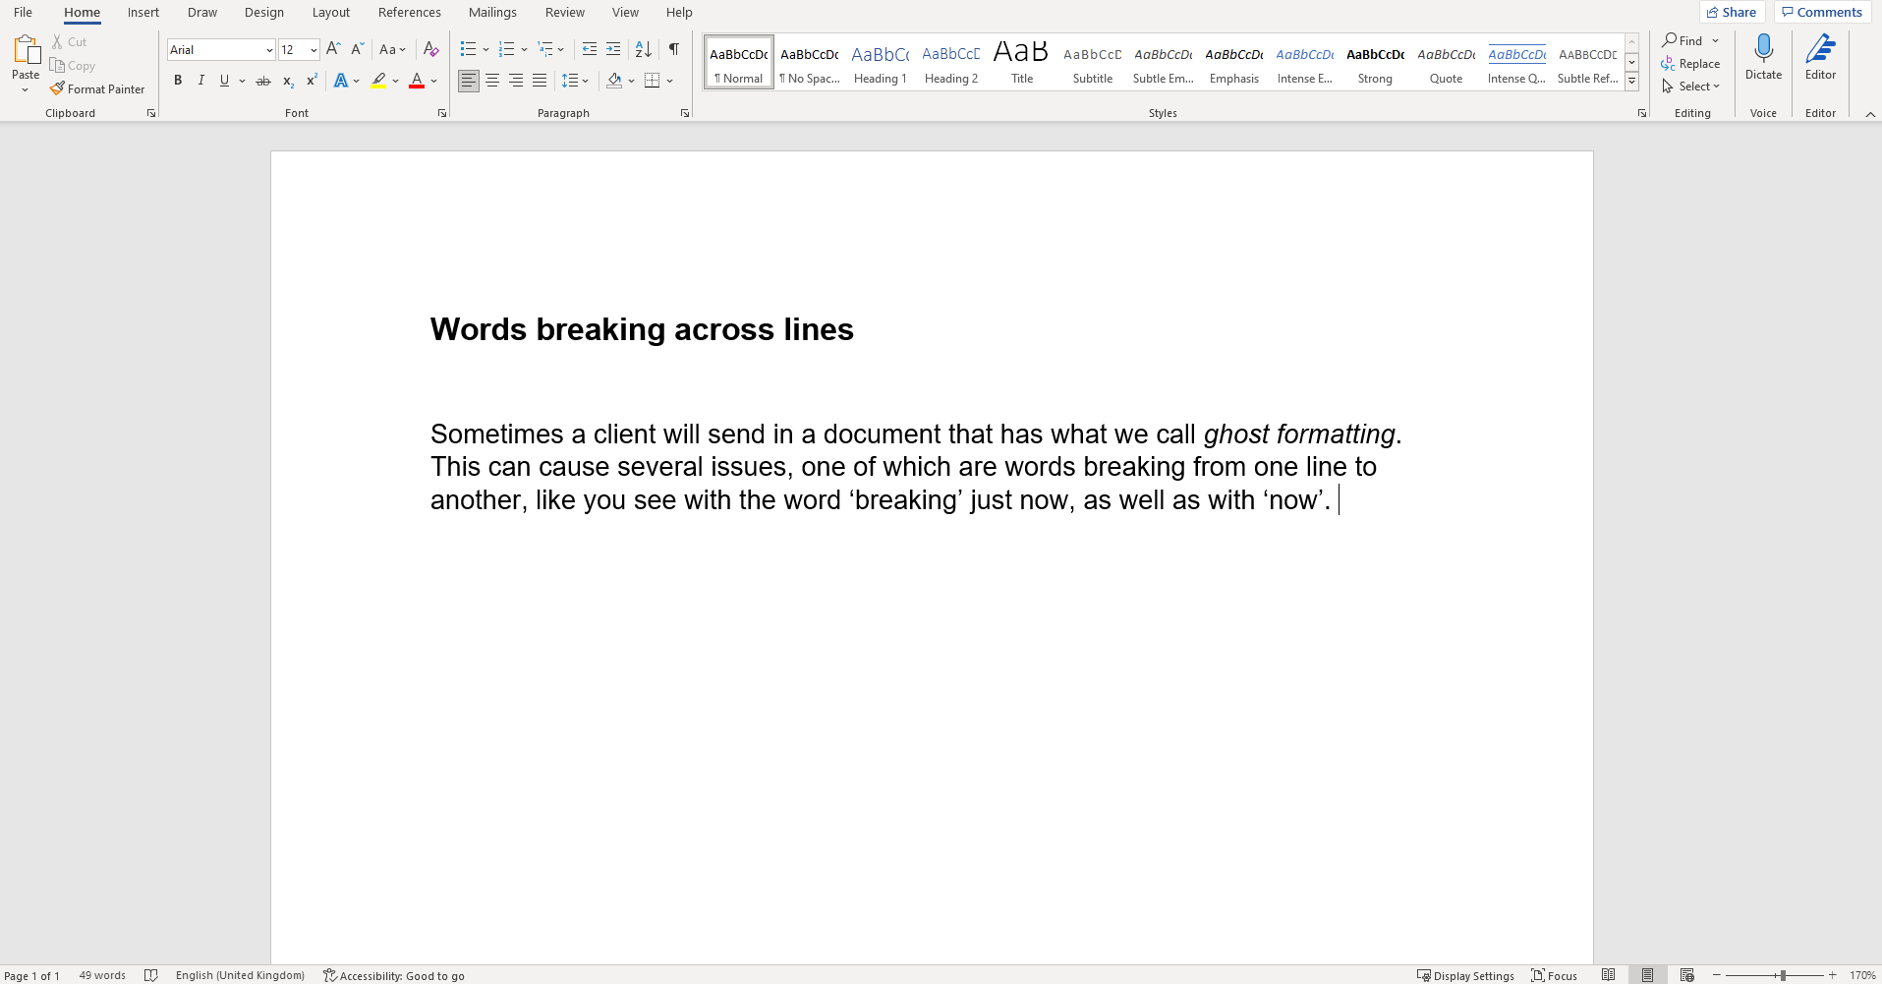Apply center text alignment
The height and width of the screenshot is (984, 1882).
point(491,81)
